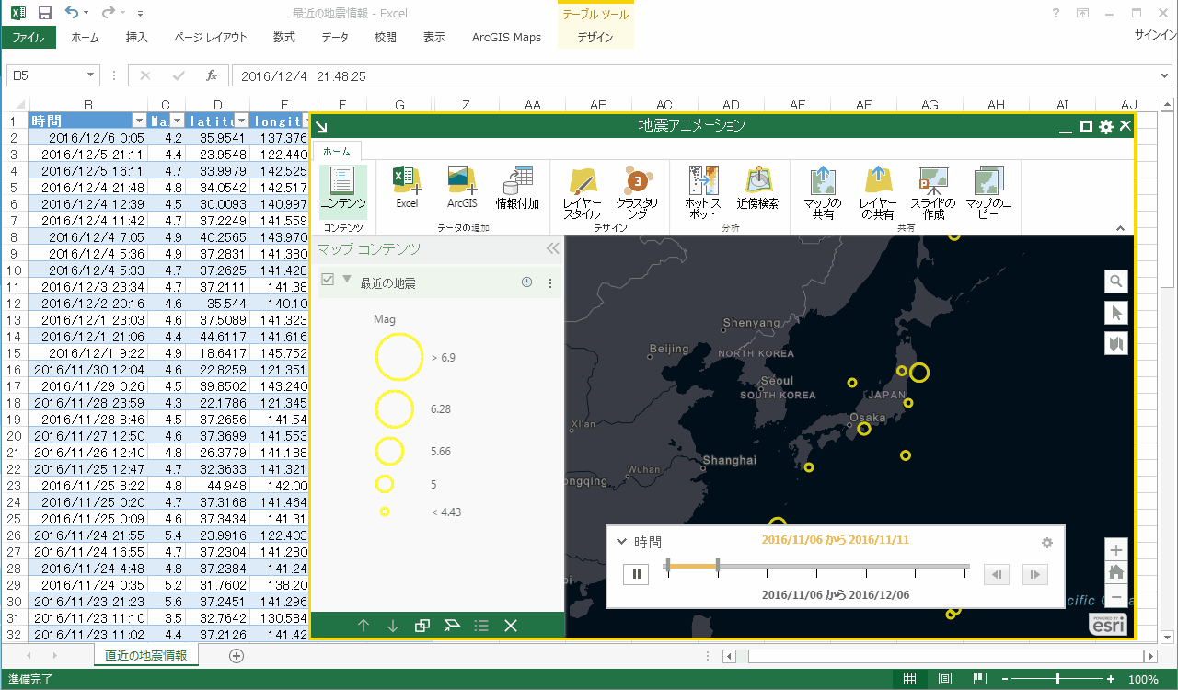Open the map search magnifier tool
Image resolution: width=1178 pixels, height=690 pixels.
[x=1116, y=282]
